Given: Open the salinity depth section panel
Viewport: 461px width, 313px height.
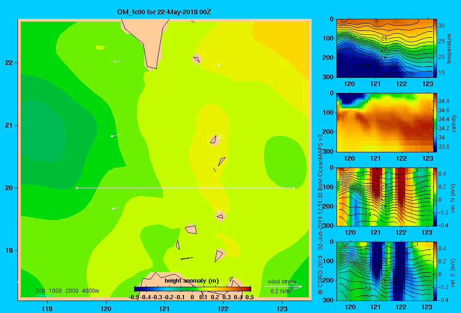Looking at the screenshot, I should coord(385,123).
